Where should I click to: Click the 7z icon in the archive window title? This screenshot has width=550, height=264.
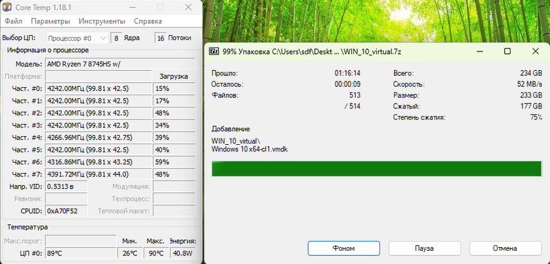(x=214, y=51)
